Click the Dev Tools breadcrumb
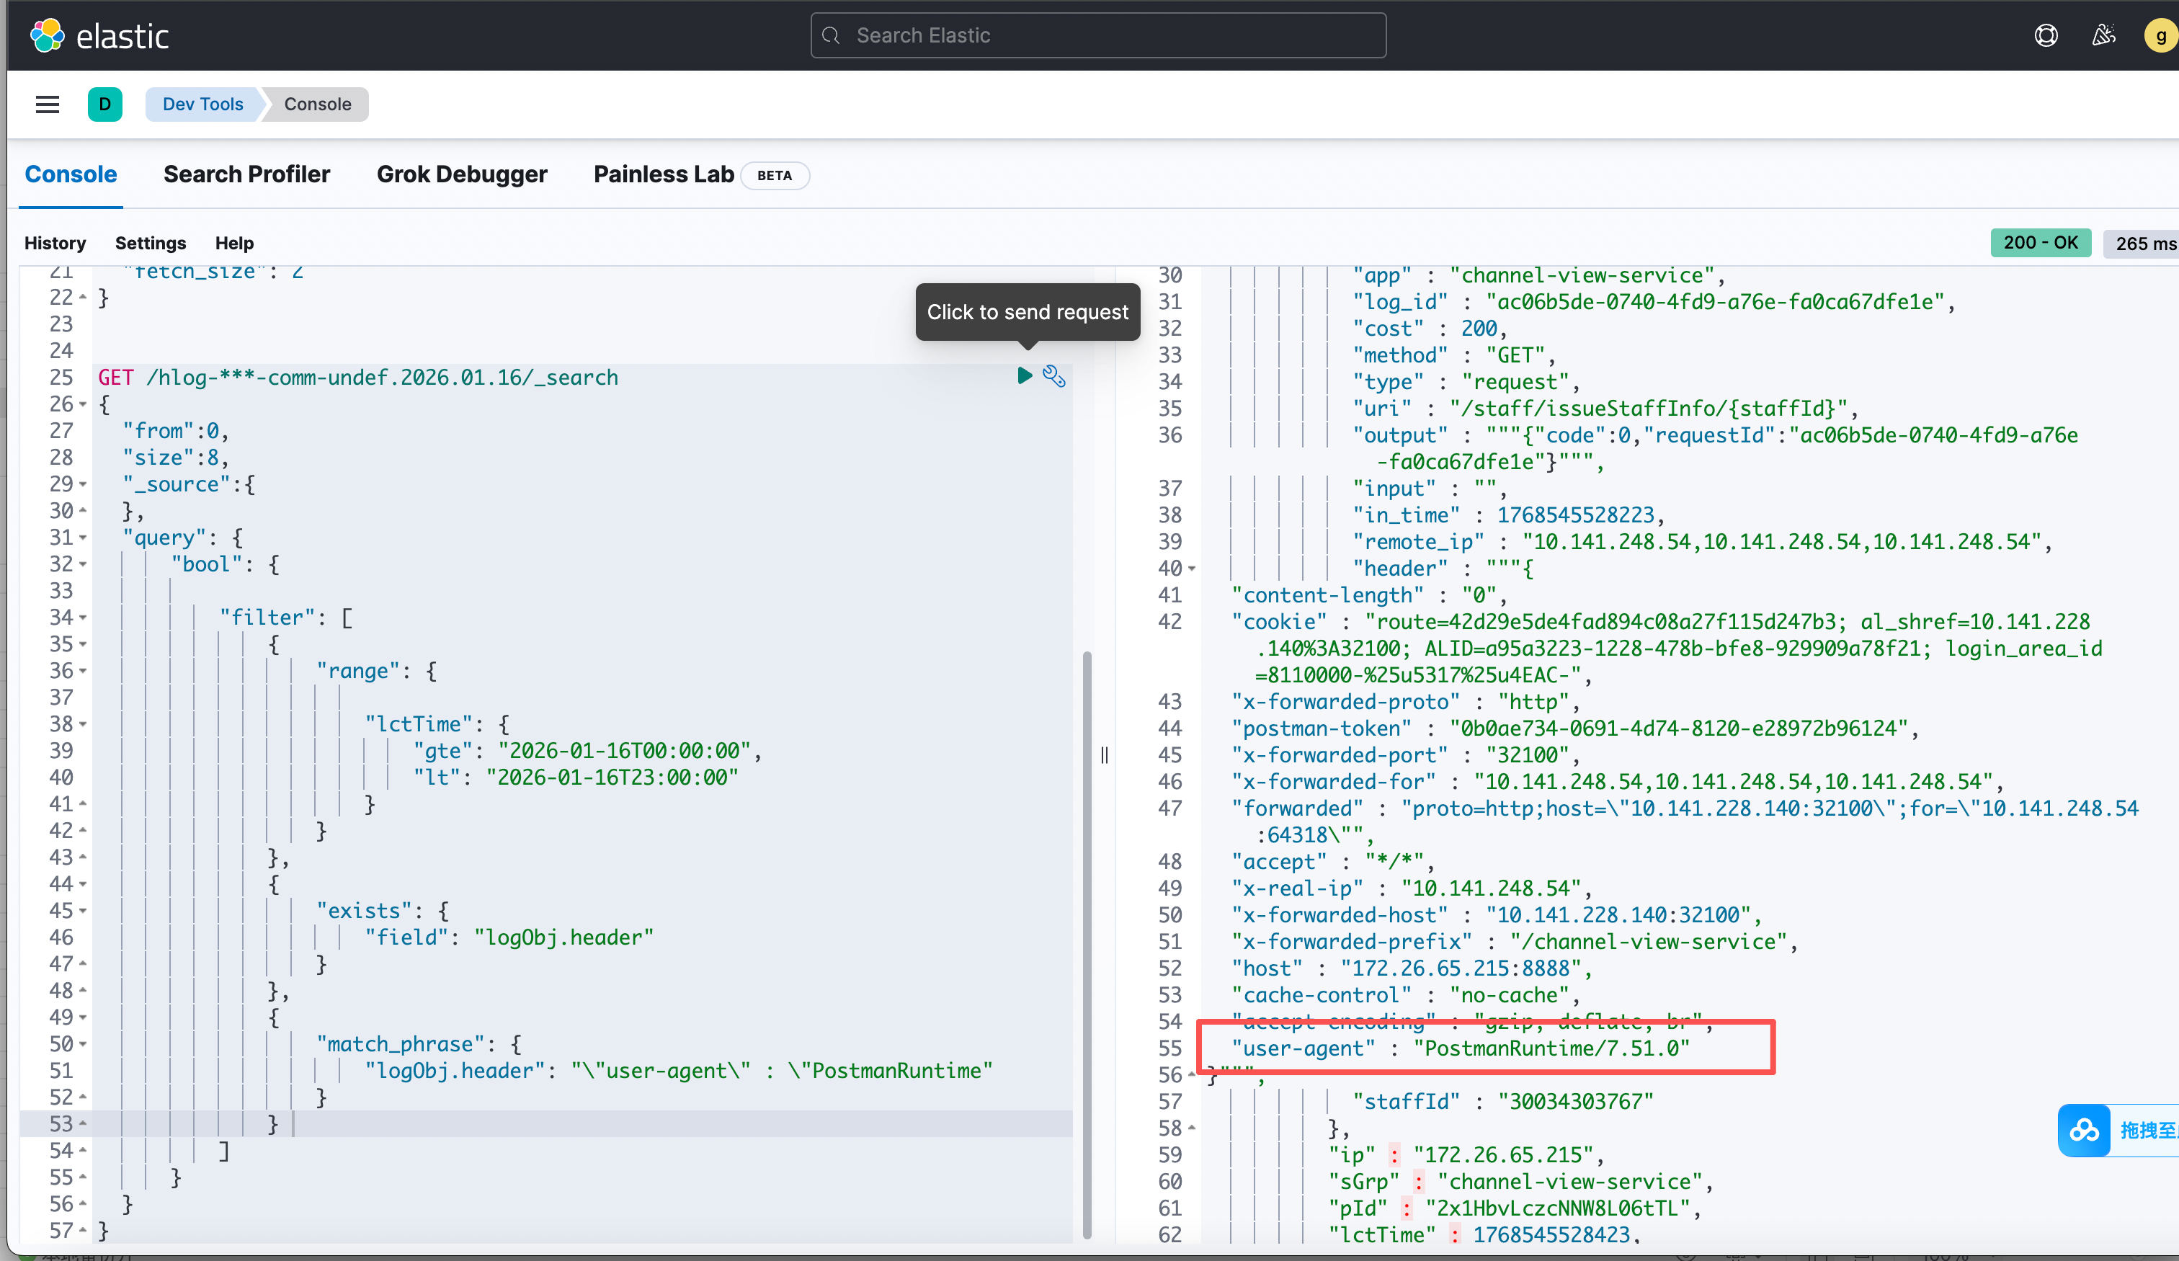Screen dimensions: 2179x1261 pos(202,104)
